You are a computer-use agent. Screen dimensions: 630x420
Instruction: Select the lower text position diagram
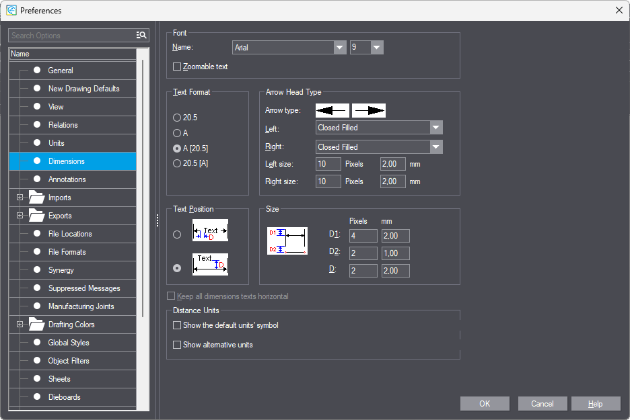pyautogui.click(x=210, y=265)
